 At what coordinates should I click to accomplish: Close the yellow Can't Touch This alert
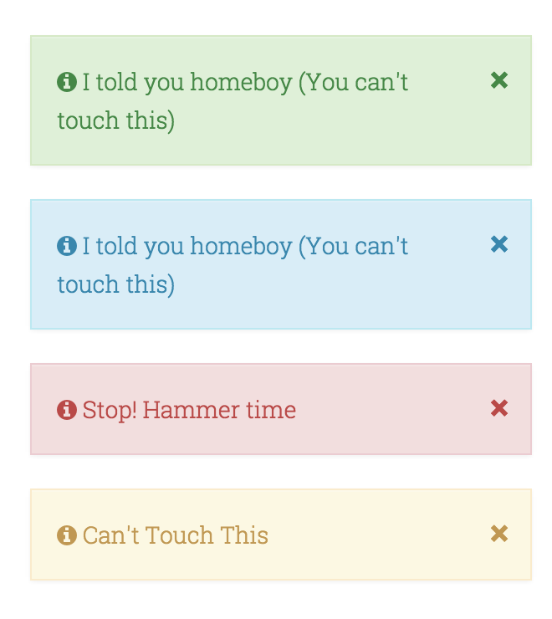(x=499, y=534)
